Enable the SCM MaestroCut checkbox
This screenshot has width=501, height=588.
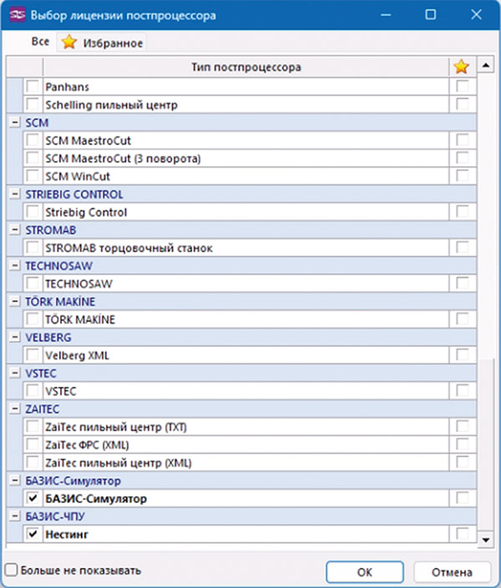tap(33, 140)
